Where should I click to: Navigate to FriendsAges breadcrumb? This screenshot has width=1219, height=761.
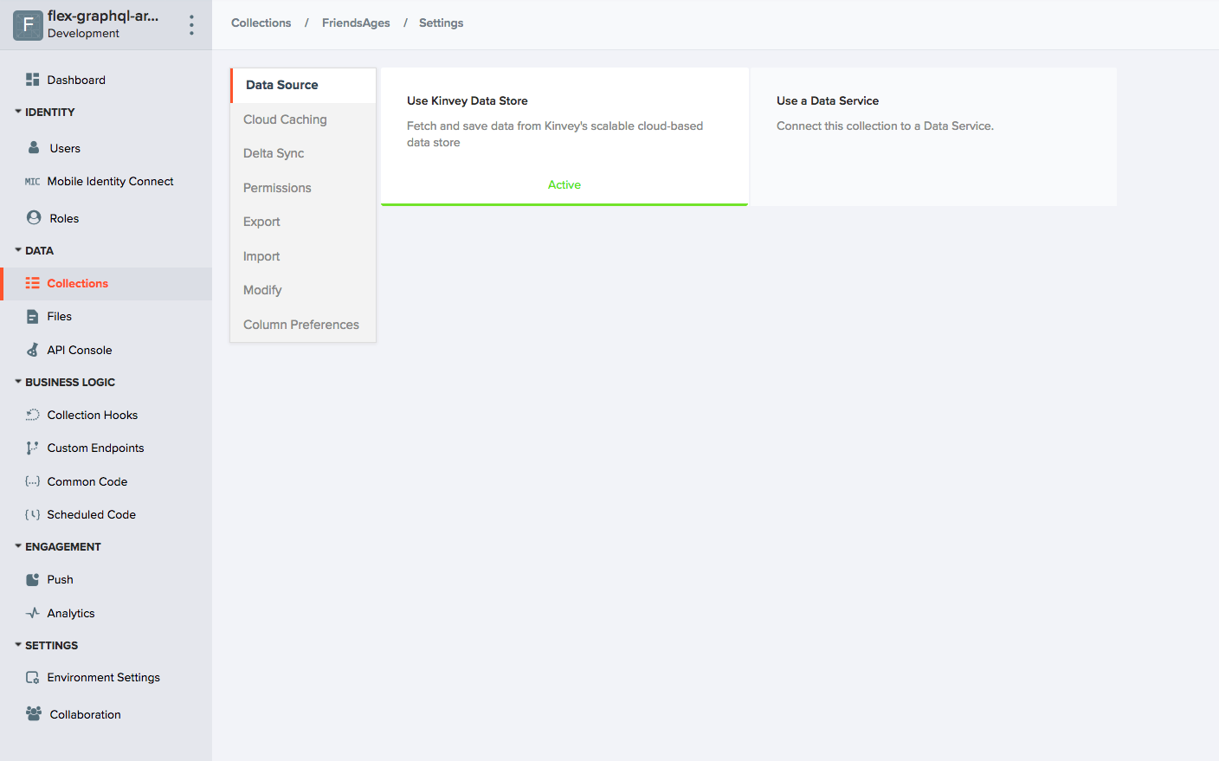click(x=356, y=23)
